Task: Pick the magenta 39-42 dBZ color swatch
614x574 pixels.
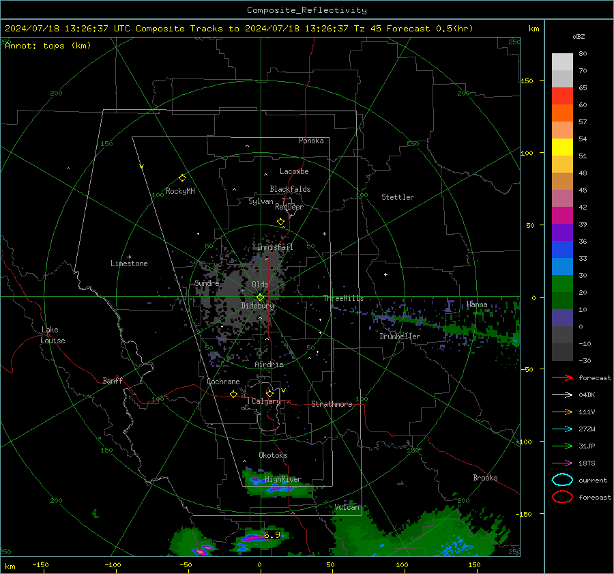Action: pyautogui.click(x=562, y=216)
